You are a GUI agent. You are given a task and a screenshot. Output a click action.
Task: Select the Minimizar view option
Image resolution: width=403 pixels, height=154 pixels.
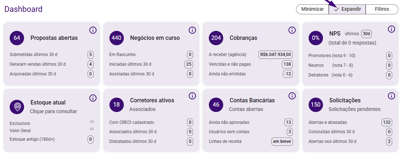point(312,9)
